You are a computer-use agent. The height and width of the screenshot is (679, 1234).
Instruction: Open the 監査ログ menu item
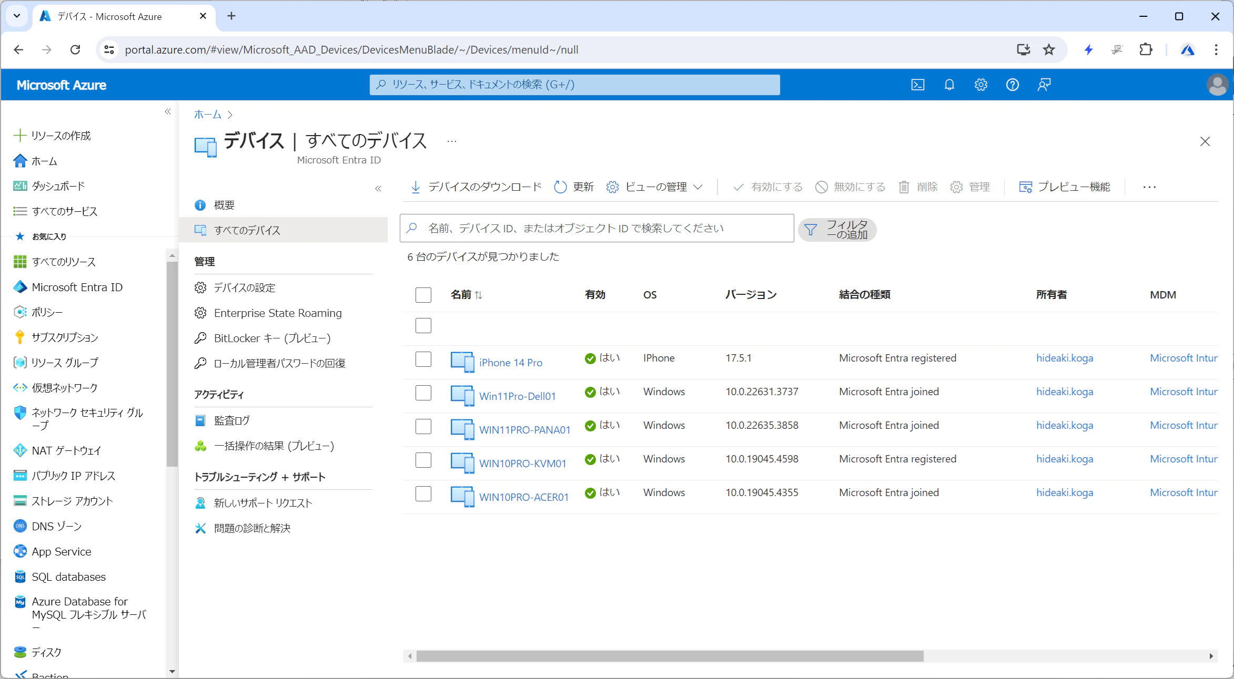232,420
